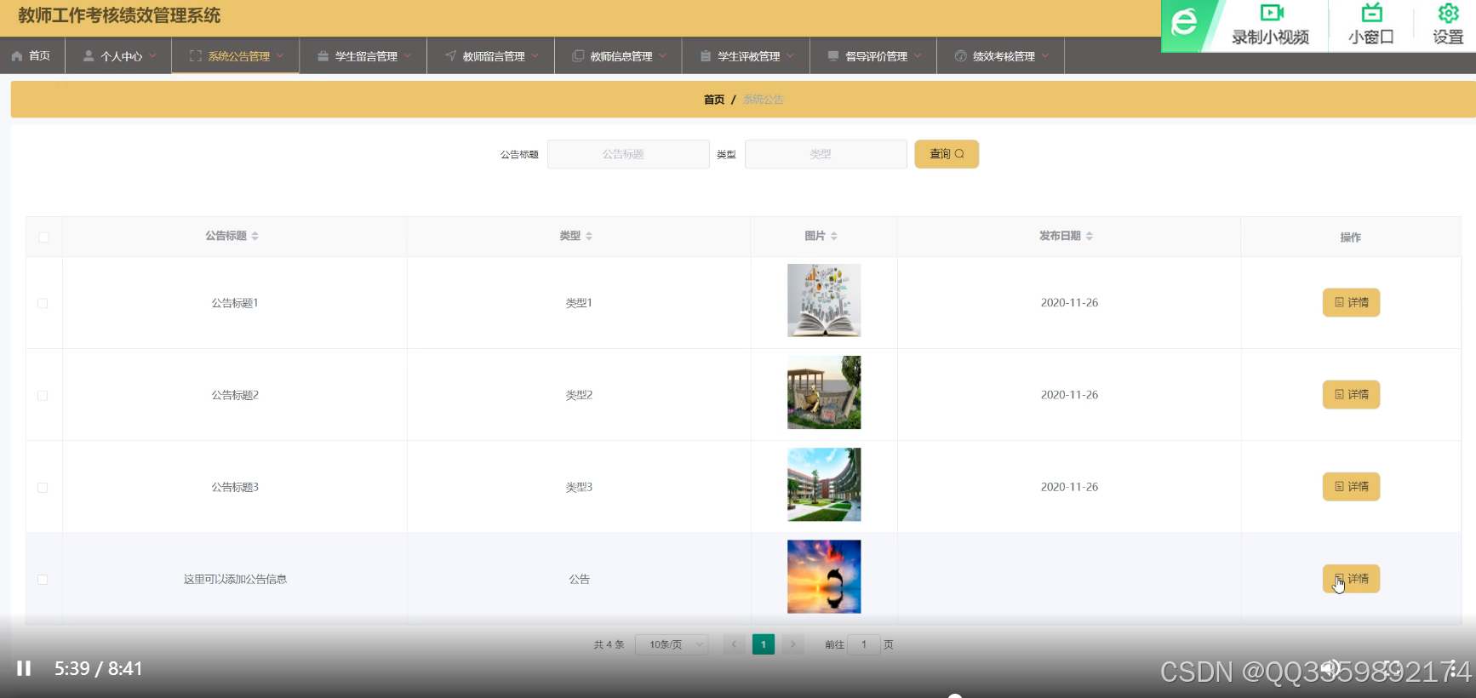Open the 系统公告管理 menu
1476x698 pixels.
pos(236,56)
